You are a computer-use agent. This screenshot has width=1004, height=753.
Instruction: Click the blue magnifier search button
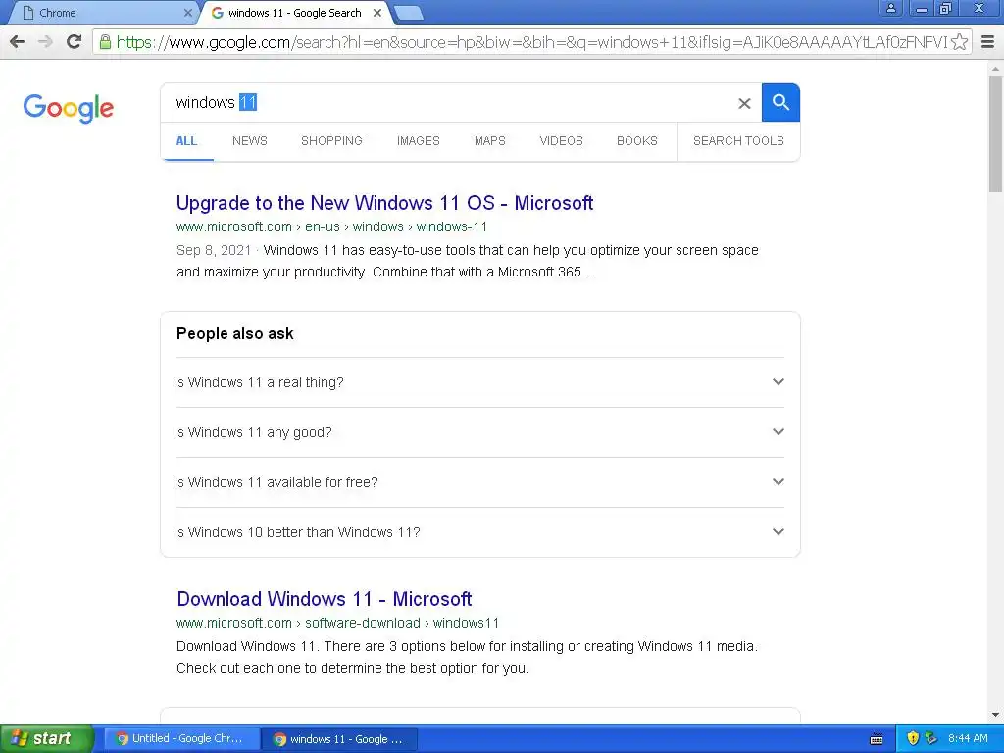click(780, 102)
